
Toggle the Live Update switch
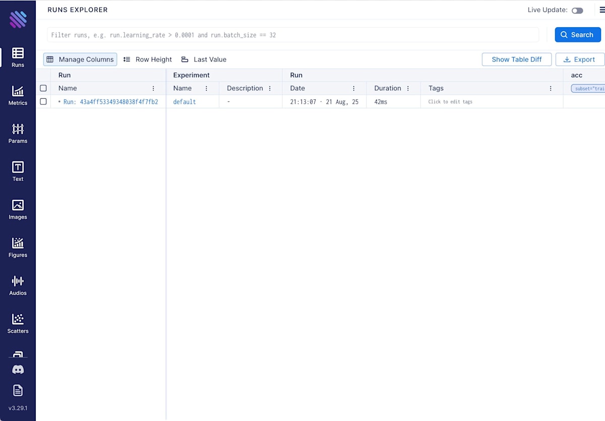[x=577, y=10]
